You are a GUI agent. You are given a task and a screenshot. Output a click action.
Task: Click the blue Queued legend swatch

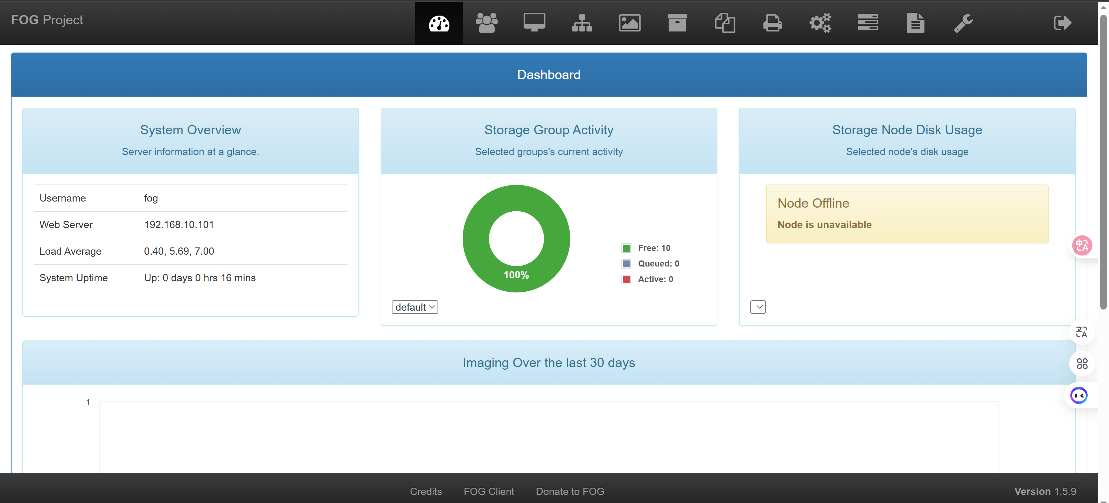[x=626, y=264]
